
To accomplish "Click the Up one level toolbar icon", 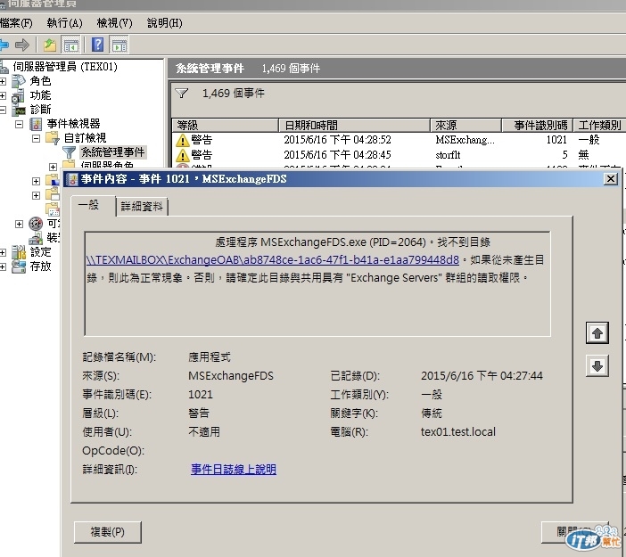I will (x=50, y=45).
